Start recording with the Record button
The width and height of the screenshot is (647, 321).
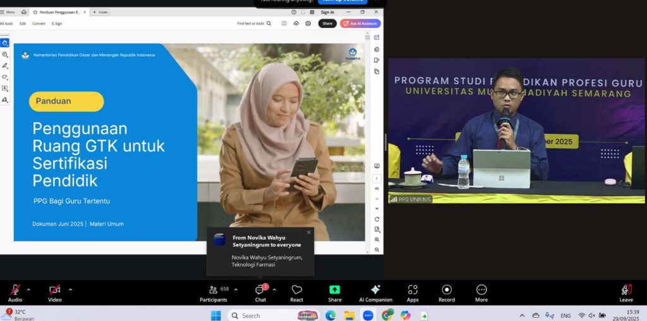[446, 290]
